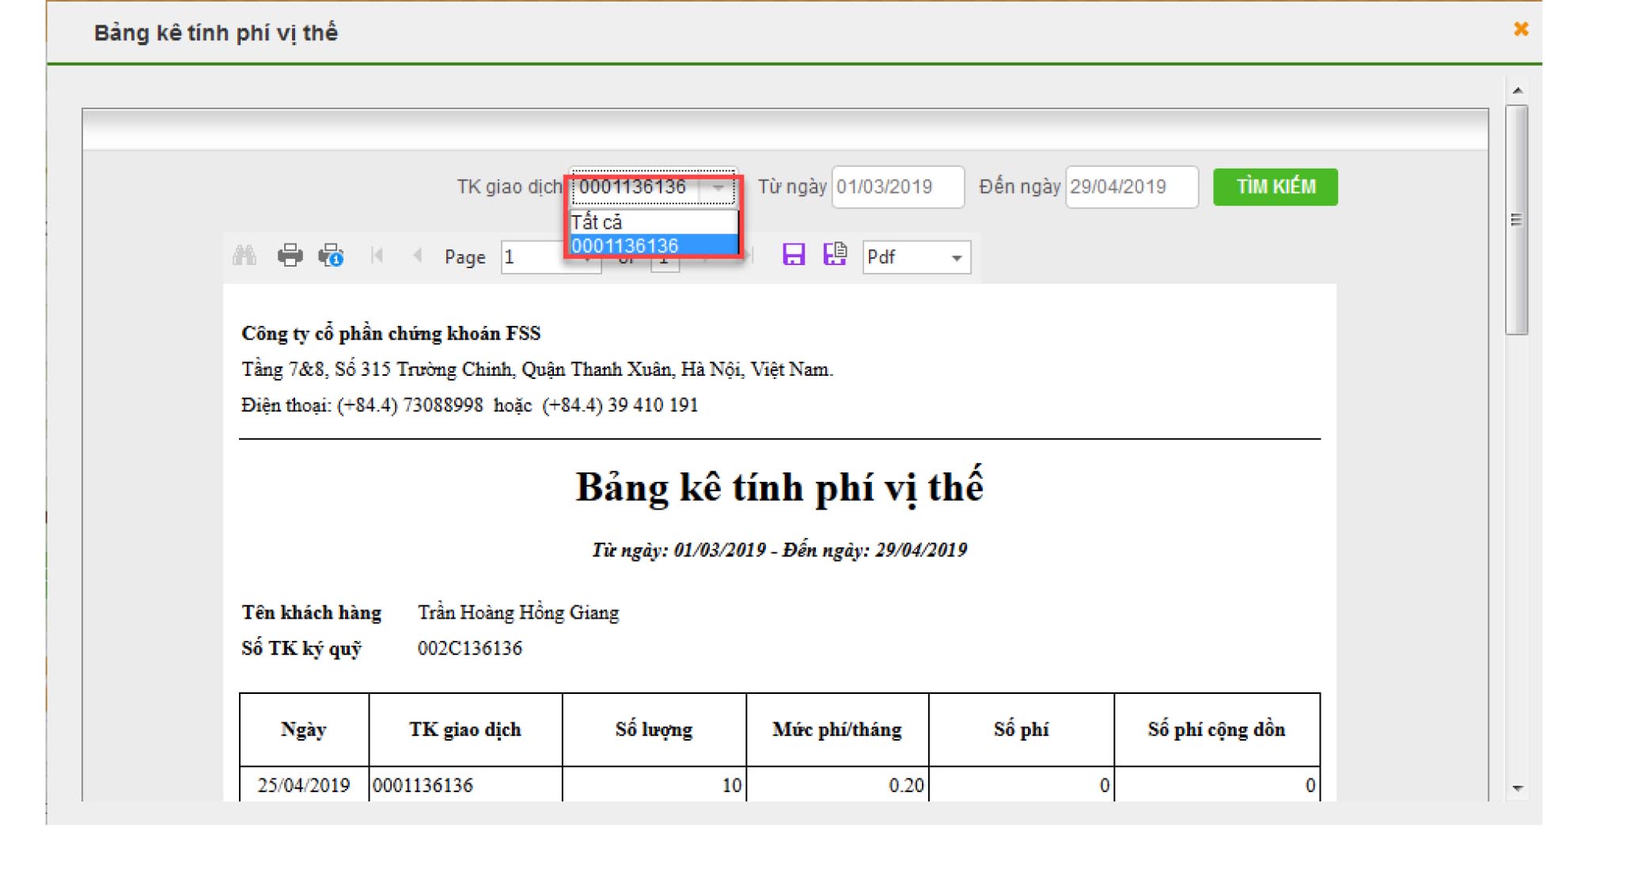Click the 'Số phí cộng dồn' column header
This screenshot has width=1638, height=883.
tap(1217, 730)
